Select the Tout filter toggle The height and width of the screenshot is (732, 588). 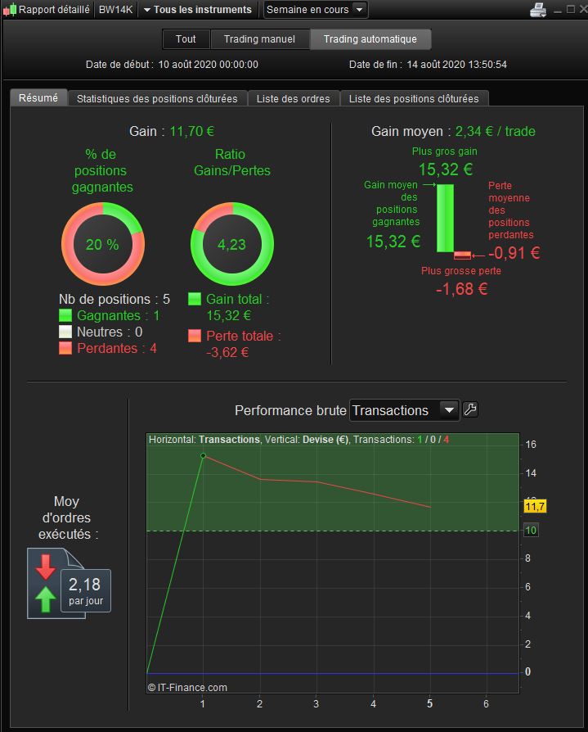click(186, 39)
